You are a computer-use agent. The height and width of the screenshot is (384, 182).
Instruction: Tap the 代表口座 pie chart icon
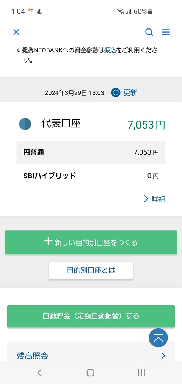(x=25, y=124)
